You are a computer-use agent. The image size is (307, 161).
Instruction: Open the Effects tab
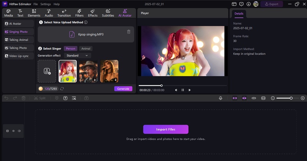pyautogui.click(x=92, y=13)
